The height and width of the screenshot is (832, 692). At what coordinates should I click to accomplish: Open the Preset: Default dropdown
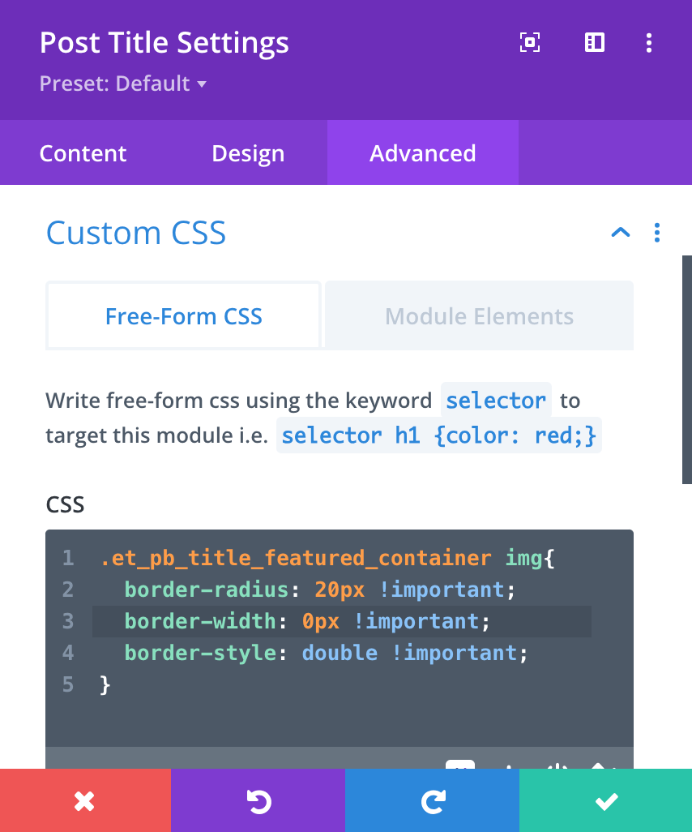(x=123, y=84)
